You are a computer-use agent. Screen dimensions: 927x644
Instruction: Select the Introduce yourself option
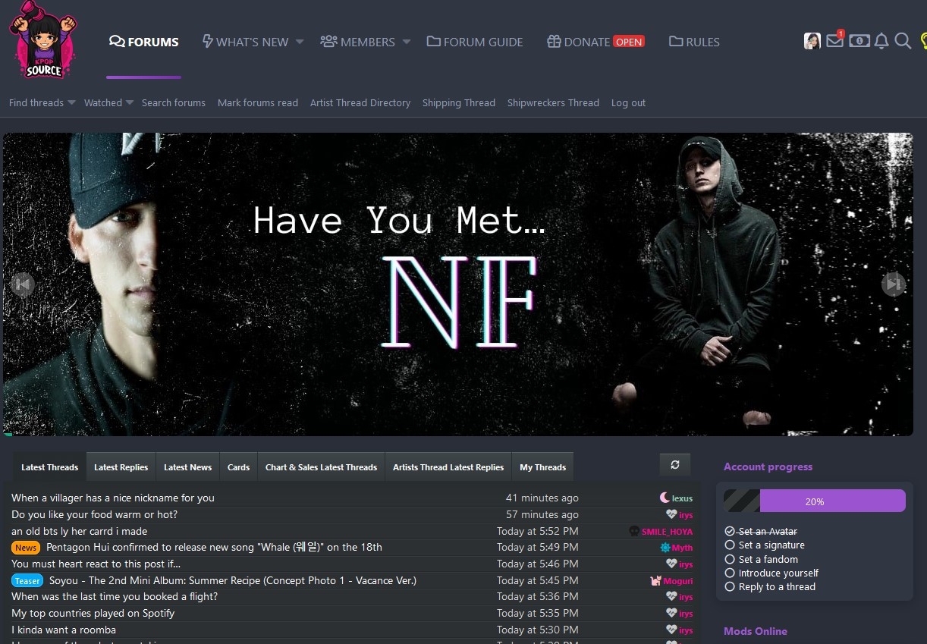[x=771, y=573]
